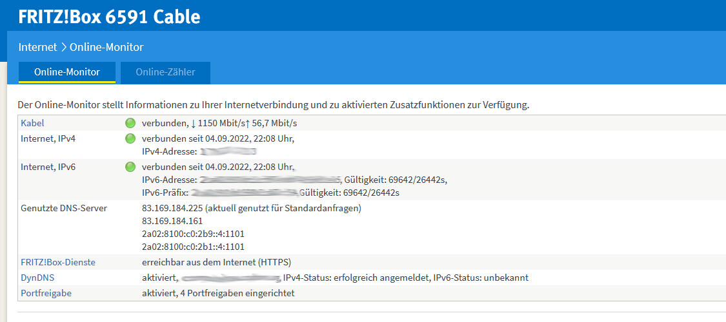
Task: Select the DNS server 83.169.184.225 line
Action: [x=252, y=209]
